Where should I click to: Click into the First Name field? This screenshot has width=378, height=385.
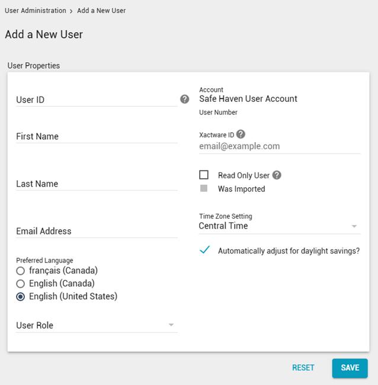(x=96, y=136)
